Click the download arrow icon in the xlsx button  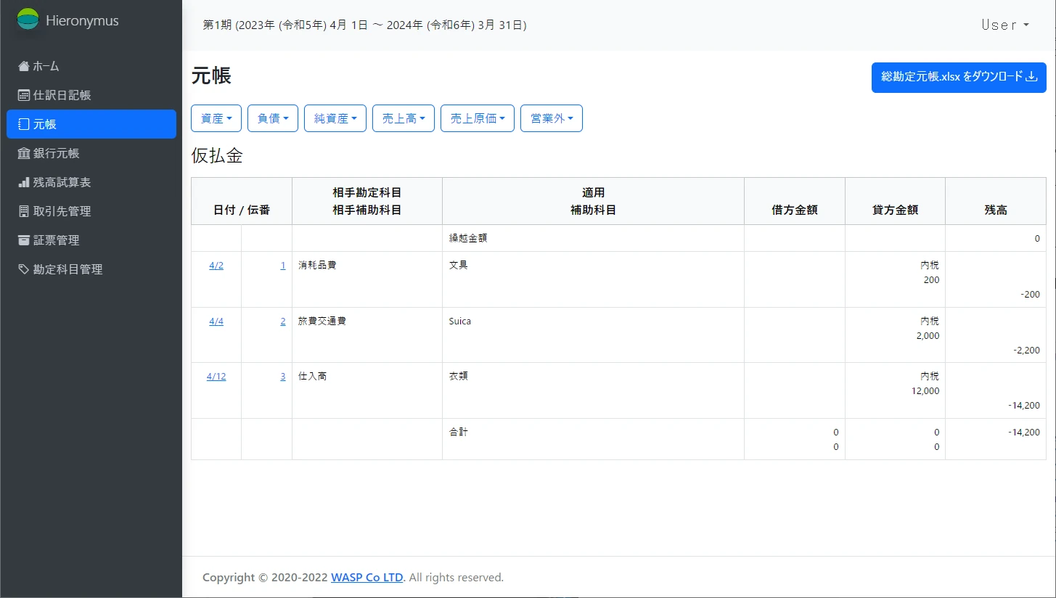(1031, 77)
